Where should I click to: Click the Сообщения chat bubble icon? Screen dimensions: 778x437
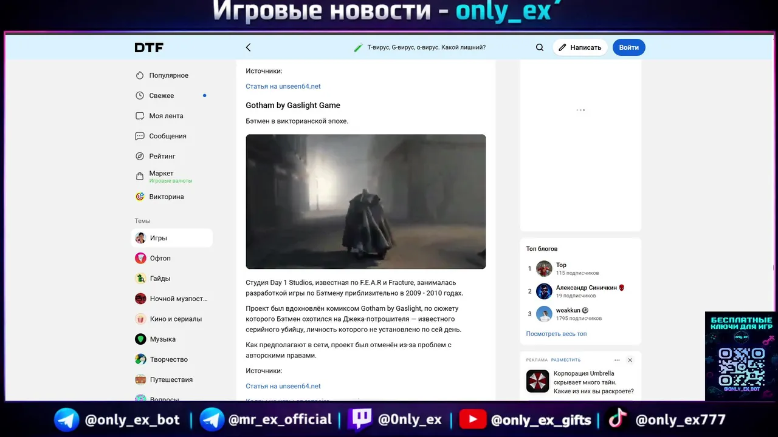pyautogui.click(x=140, y=136)
